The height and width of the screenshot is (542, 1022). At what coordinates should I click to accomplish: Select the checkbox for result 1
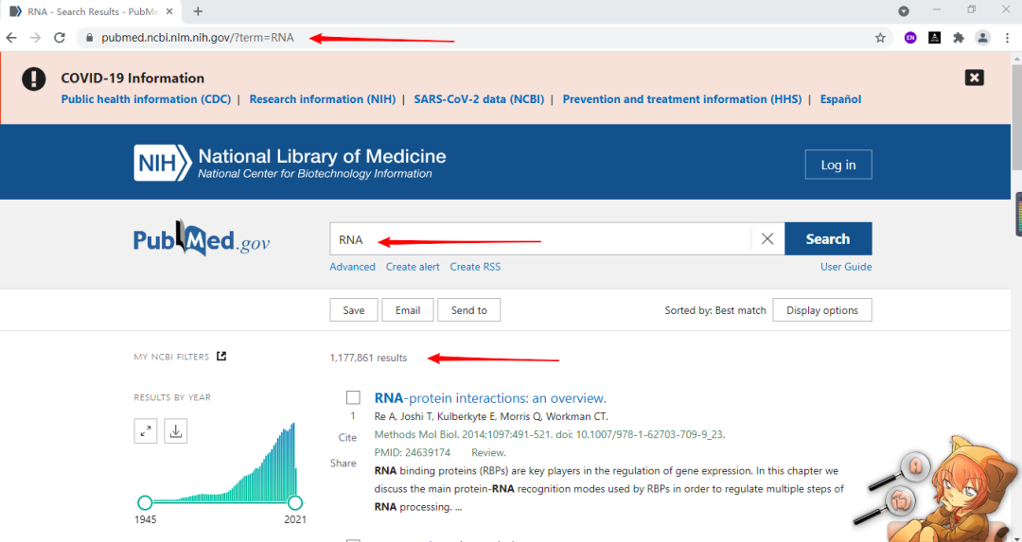[353, 398]
